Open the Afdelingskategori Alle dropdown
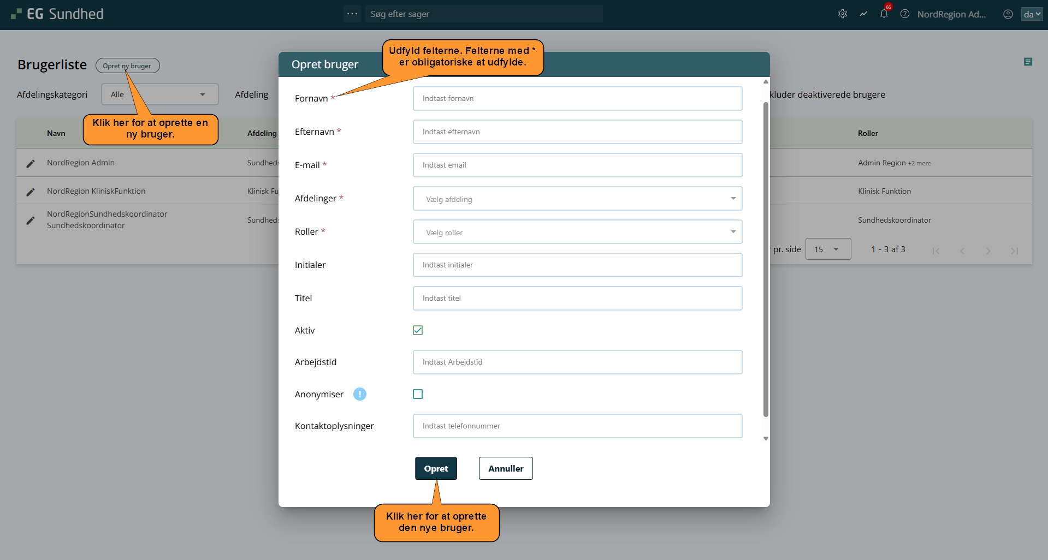The height and width of the screenshot is (560, 1048). [x=159, y=94]
